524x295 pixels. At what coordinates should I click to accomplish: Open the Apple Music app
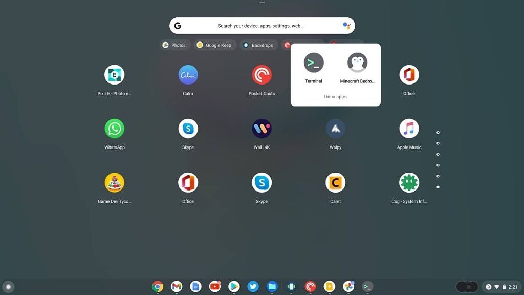(409, 129)
